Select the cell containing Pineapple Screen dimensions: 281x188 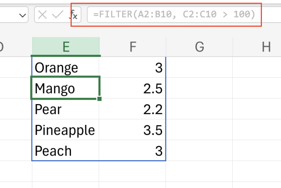(65, 130)
